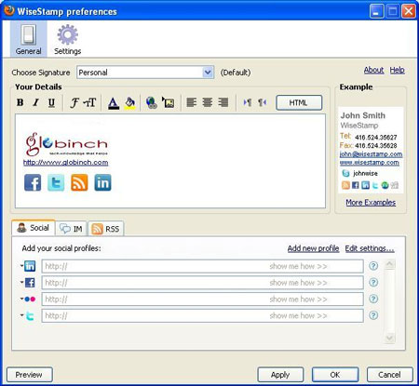
Task: Open the font family picker
Action: 74,102
